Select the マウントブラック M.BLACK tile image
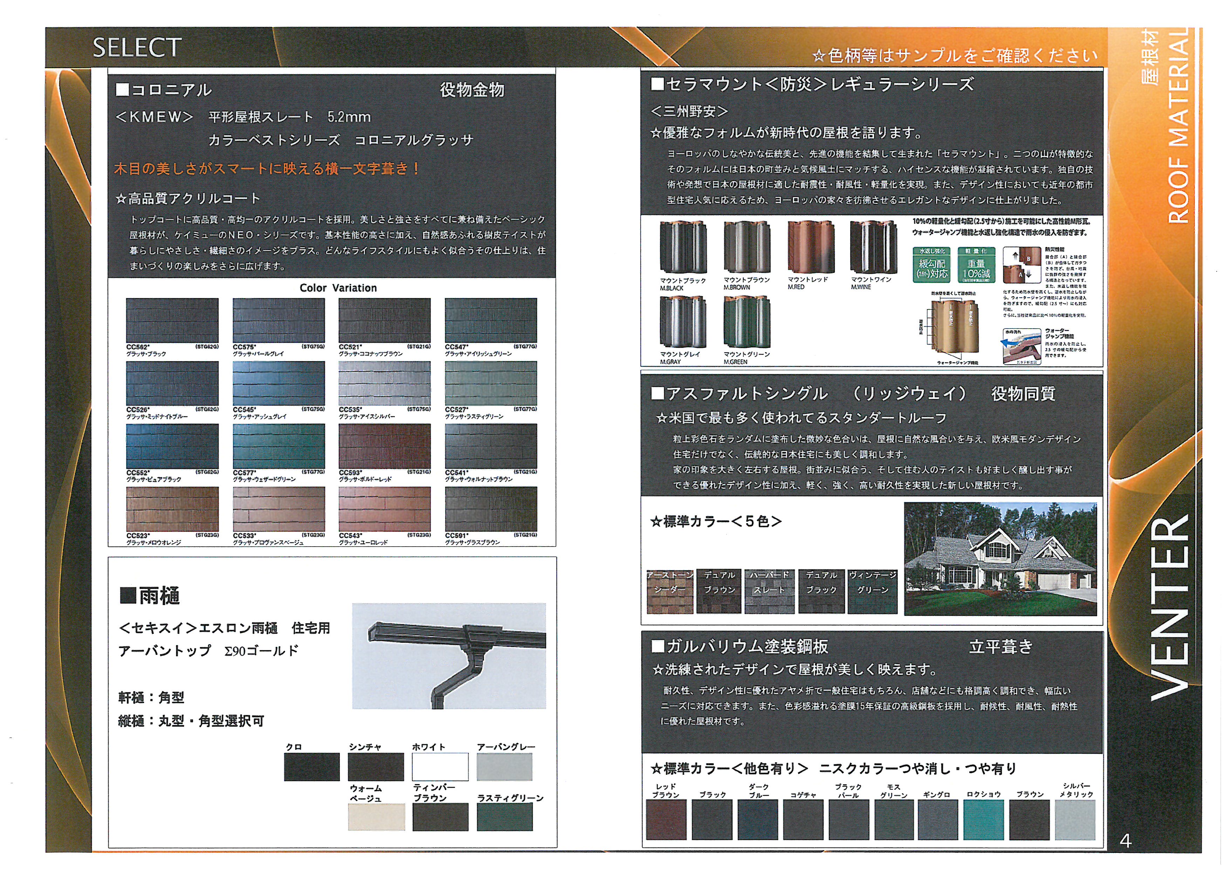This screenshot has height=869, width=1229. 683,247
